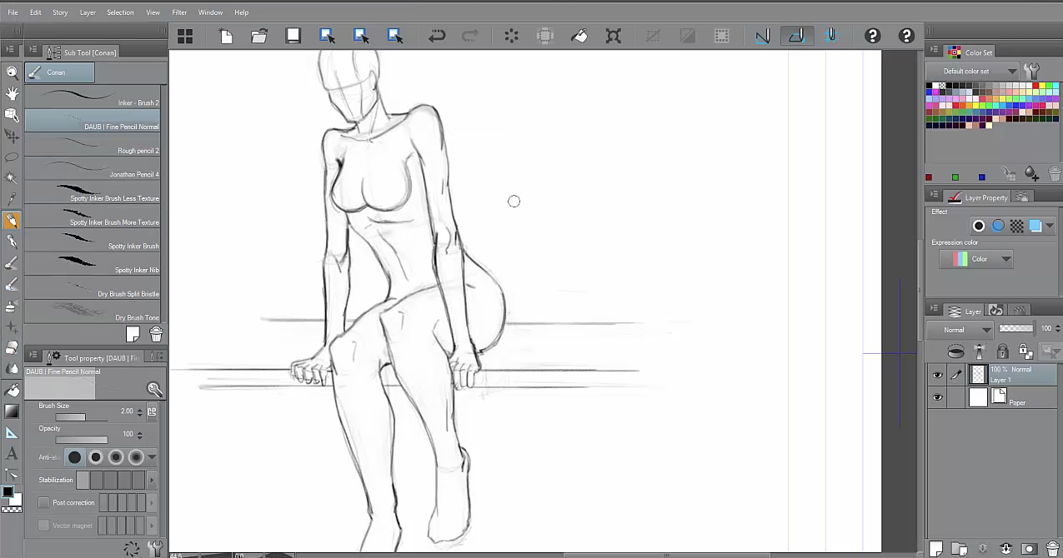The image size is (1063, 558).
Task: Click the Scale/Rotate transform icon
Action: (x=613, y=36)
